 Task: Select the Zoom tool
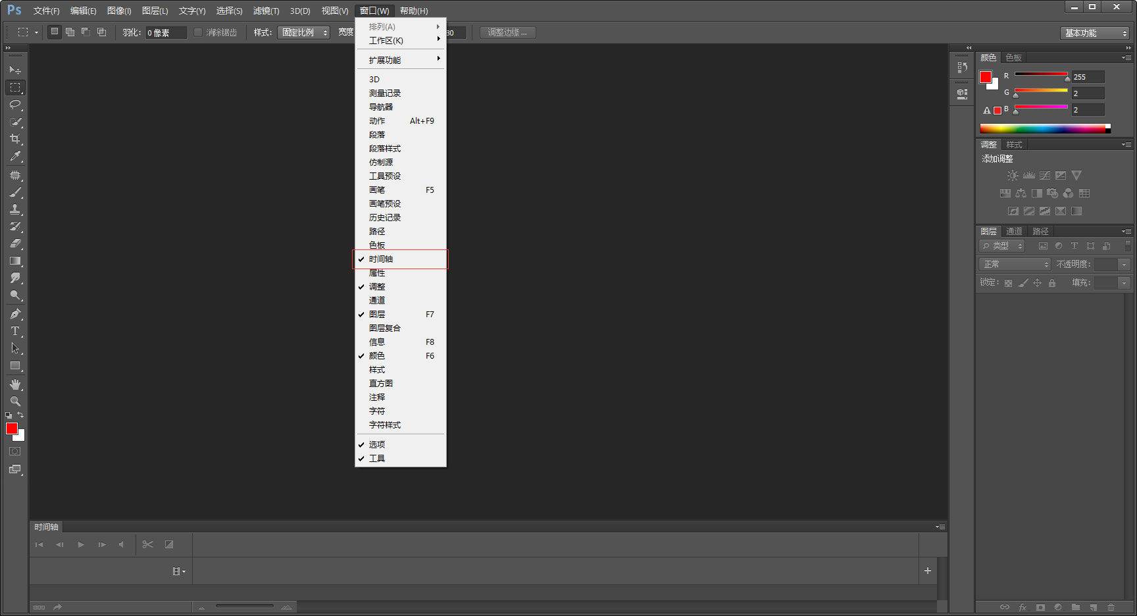pos(15,401)
